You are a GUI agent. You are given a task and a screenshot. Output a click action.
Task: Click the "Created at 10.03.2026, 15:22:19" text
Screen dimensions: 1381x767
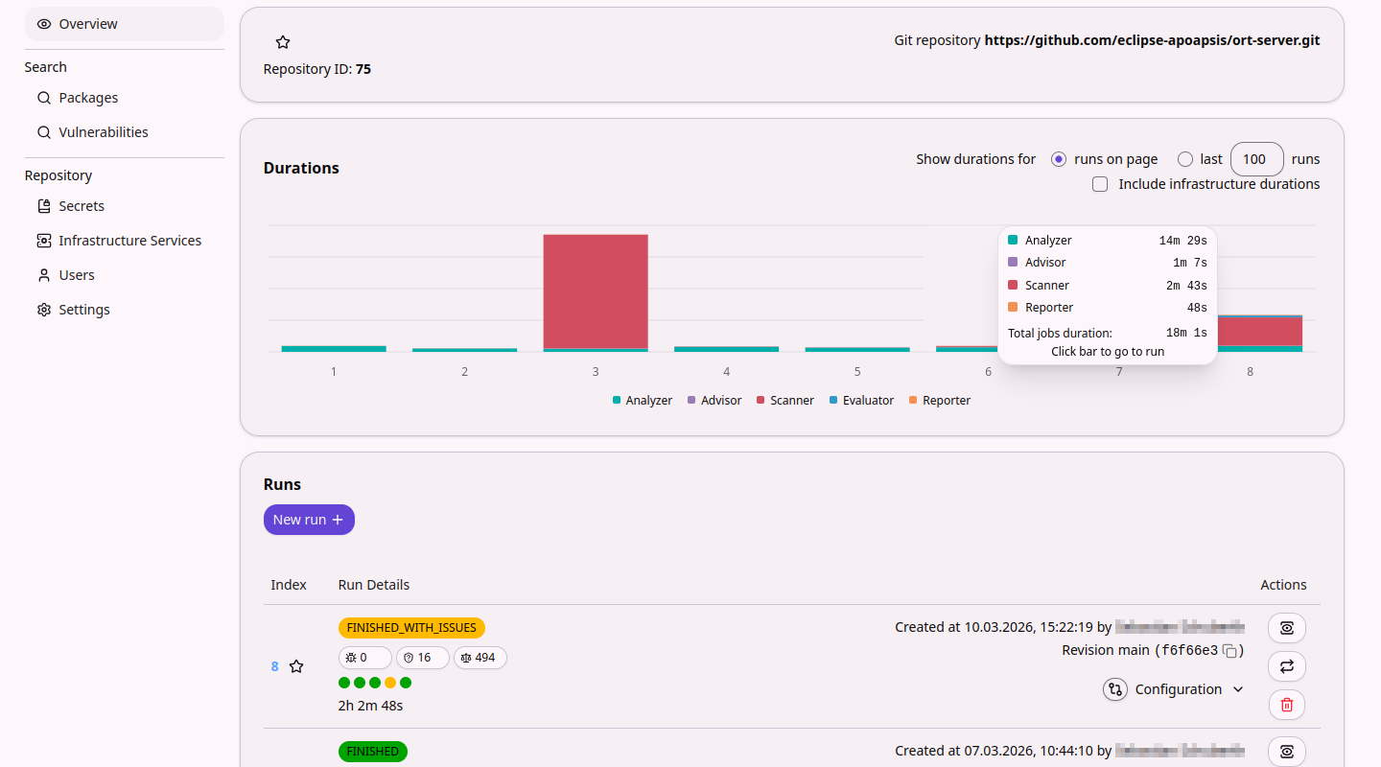(994, 627)
